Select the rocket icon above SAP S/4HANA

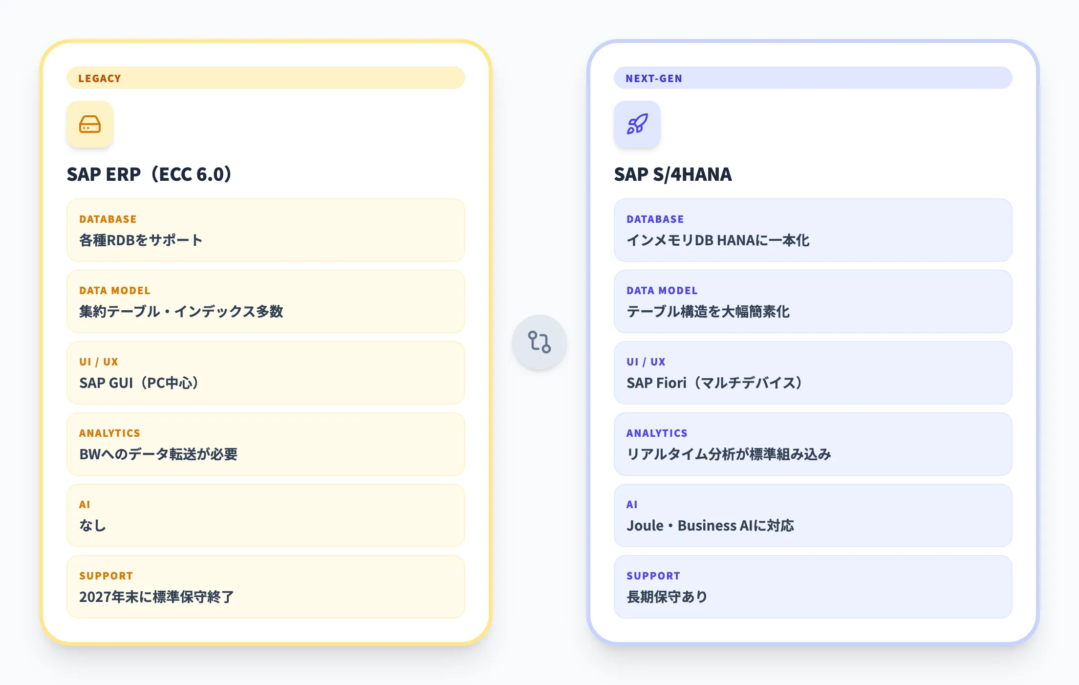(638, 125)
